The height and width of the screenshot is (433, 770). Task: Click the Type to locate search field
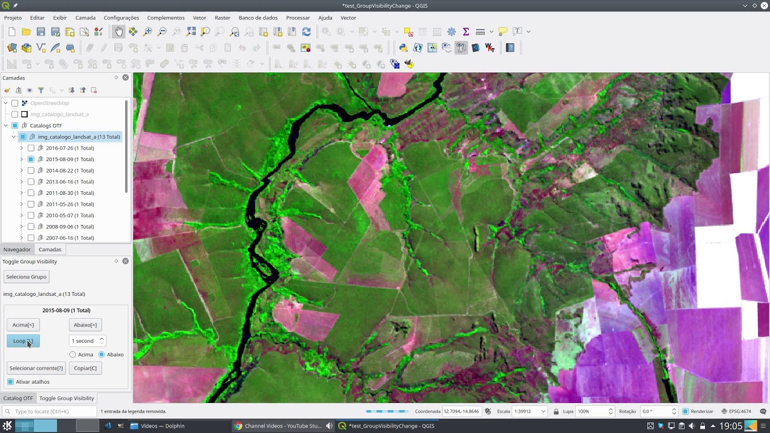tap(49, 411)
